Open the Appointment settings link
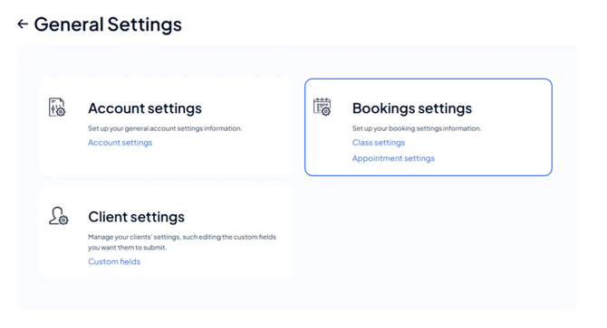 [393, 159]
